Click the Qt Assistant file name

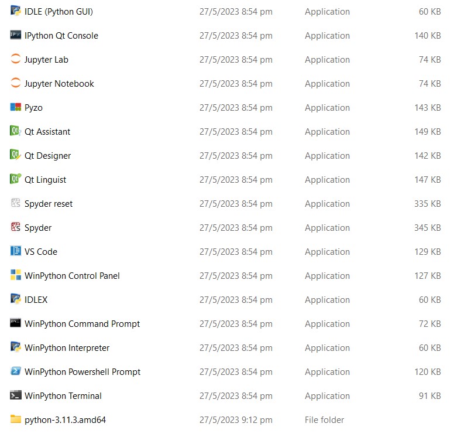47,132
